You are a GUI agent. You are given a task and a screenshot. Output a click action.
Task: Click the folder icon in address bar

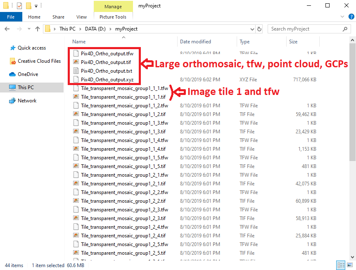[x=47, y=29]
